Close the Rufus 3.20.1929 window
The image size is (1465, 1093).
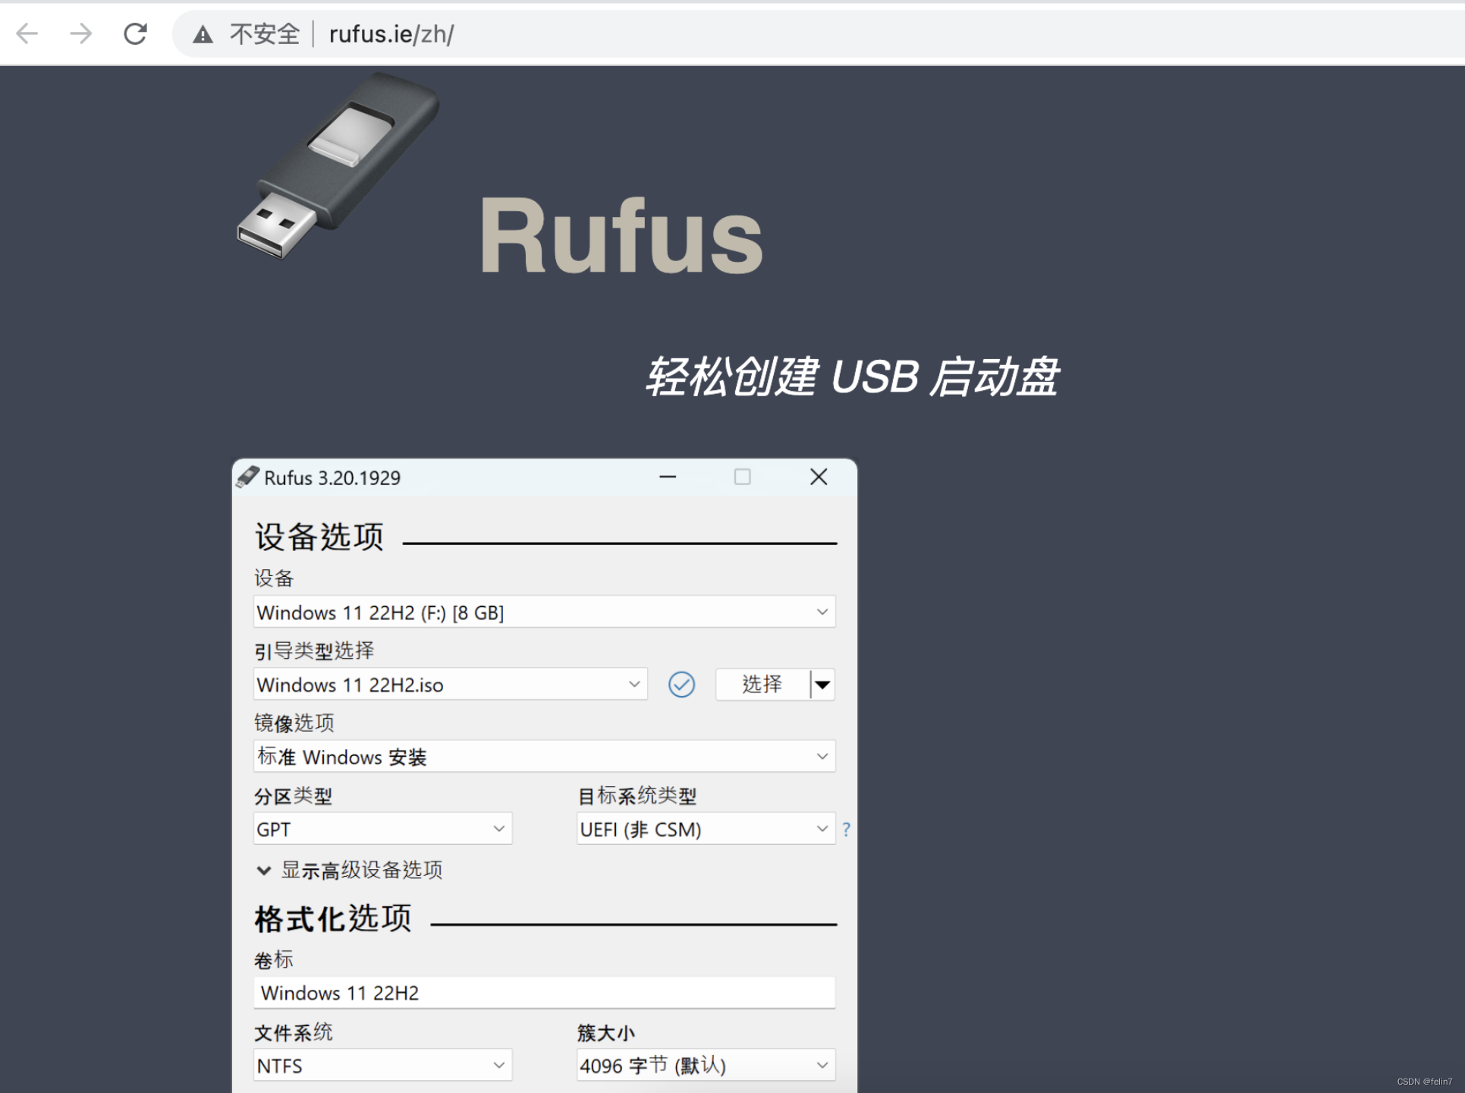(819, 477)
